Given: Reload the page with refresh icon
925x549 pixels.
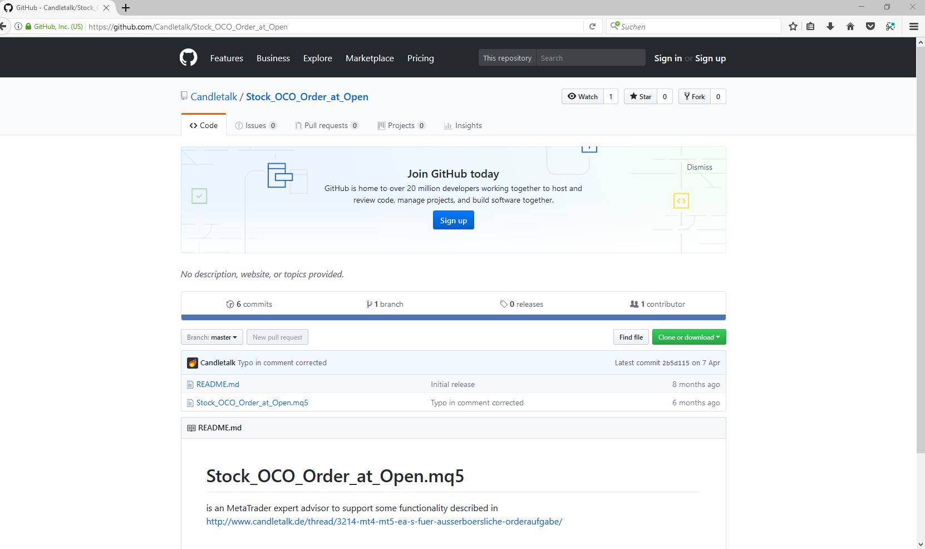Looking at the screenshot, I should pos(592,26).
